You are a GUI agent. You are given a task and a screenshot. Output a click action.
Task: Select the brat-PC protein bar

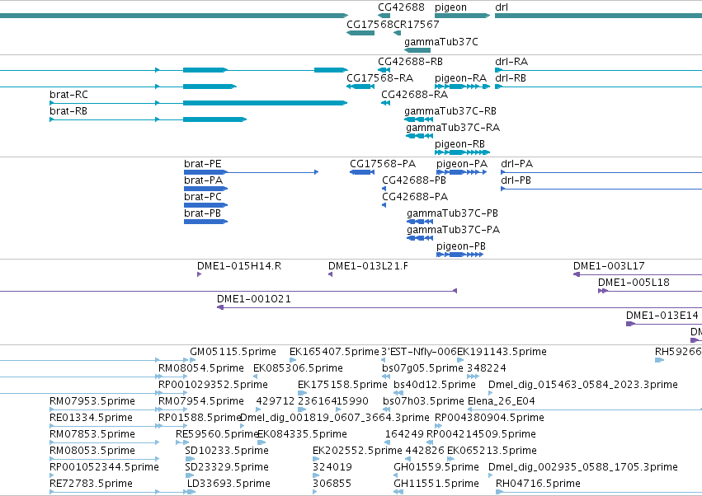coord(206,205)
